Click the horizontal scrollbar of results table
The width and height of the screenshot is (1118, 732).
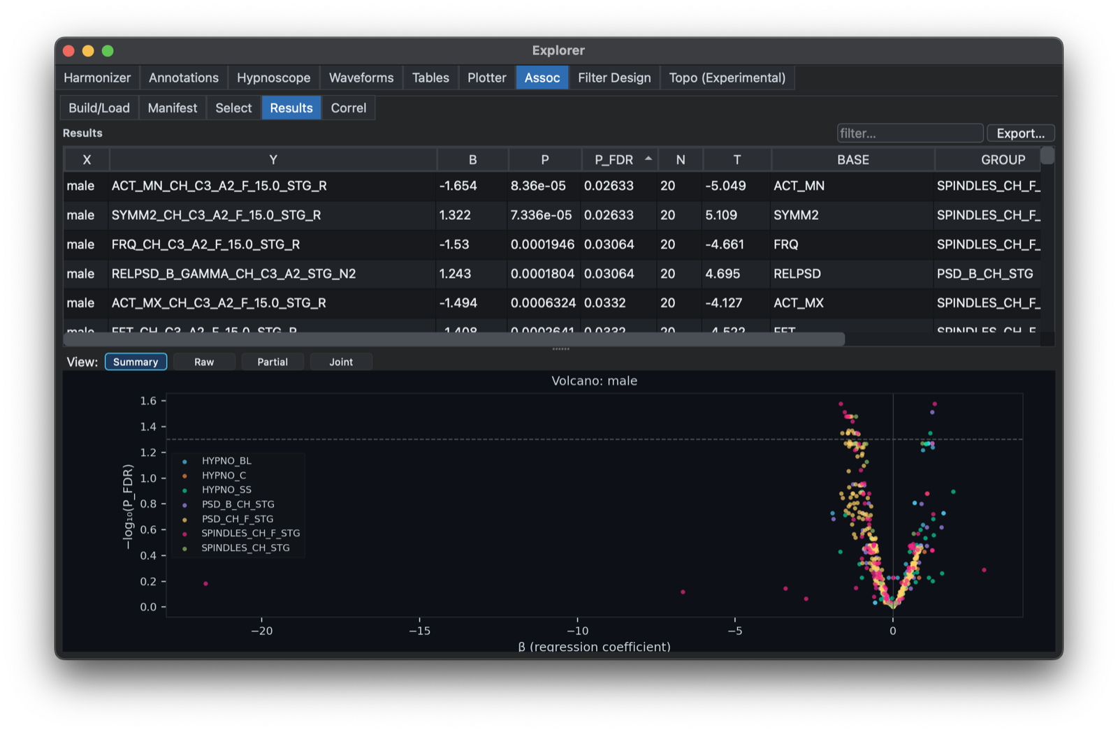[454, 339]
